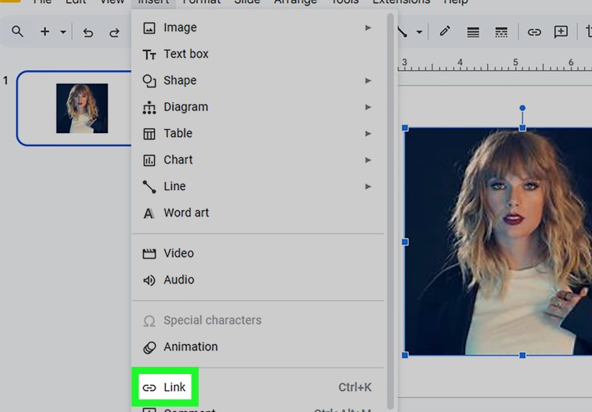592x412 pixels.
Task: Click the Insert menu scrollbar
Action: click(x=390, y=211)
